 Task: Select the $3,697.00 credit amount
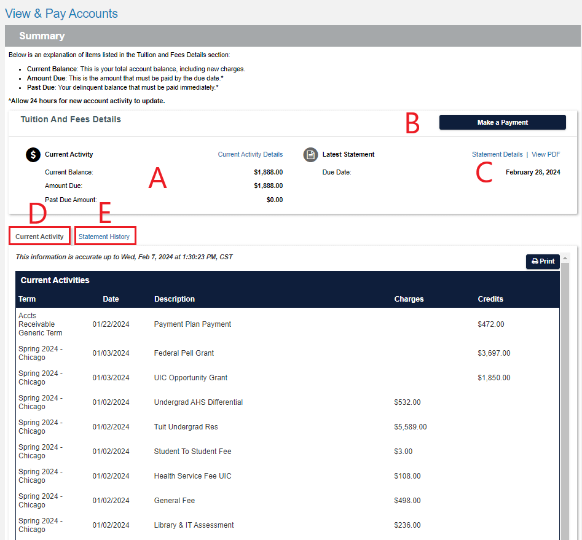[494, 353]
